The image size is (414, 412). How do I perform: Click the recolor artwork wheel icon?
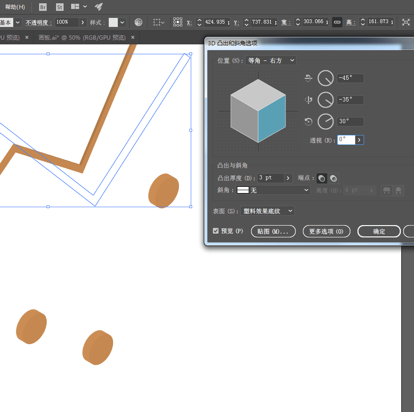138,22
